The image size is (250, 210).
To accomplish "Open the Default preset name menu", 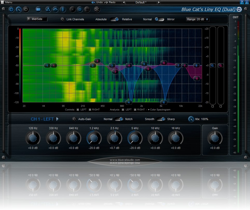I will click(141, 2).
